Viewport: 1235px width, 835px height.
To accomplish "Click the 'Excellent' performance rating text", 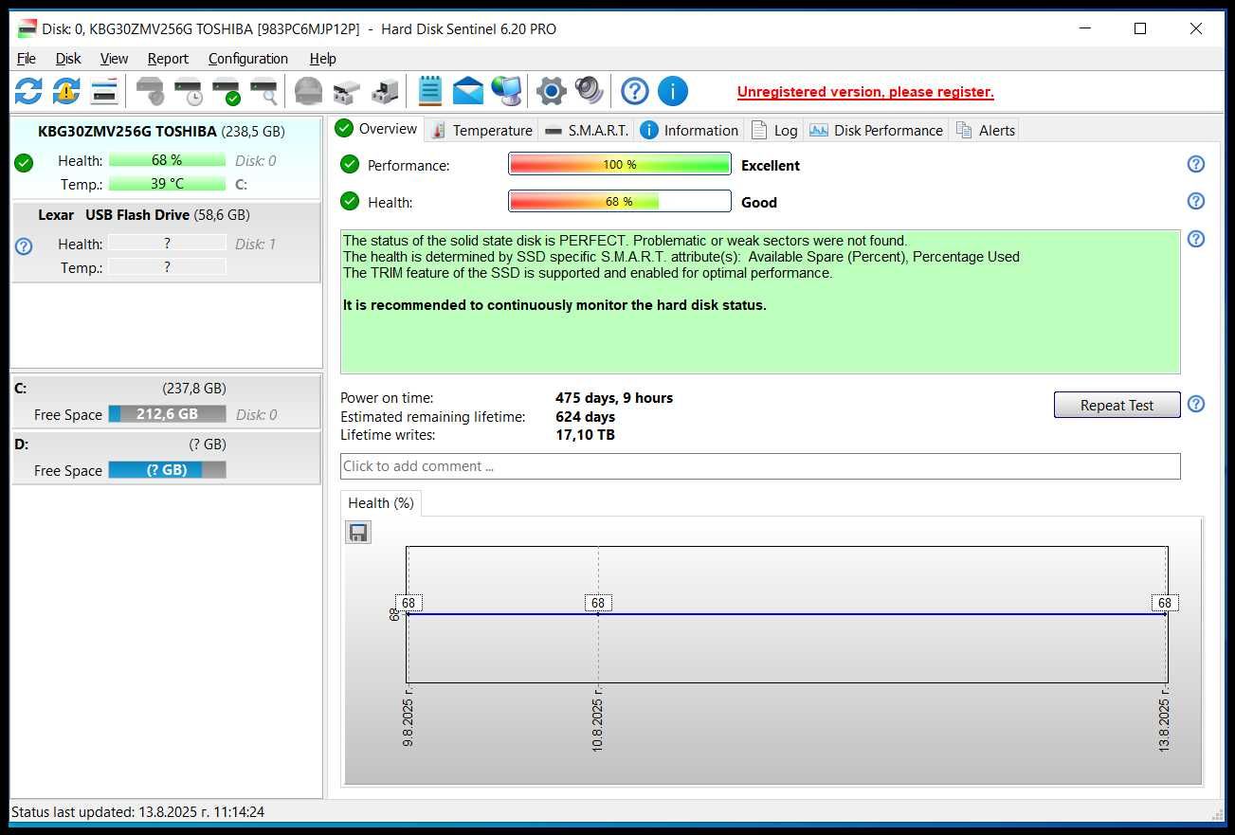I will (x=771, y=165).
